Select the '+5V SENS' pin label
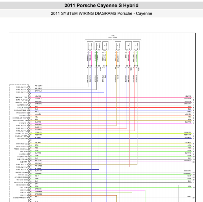 point(24,151)
